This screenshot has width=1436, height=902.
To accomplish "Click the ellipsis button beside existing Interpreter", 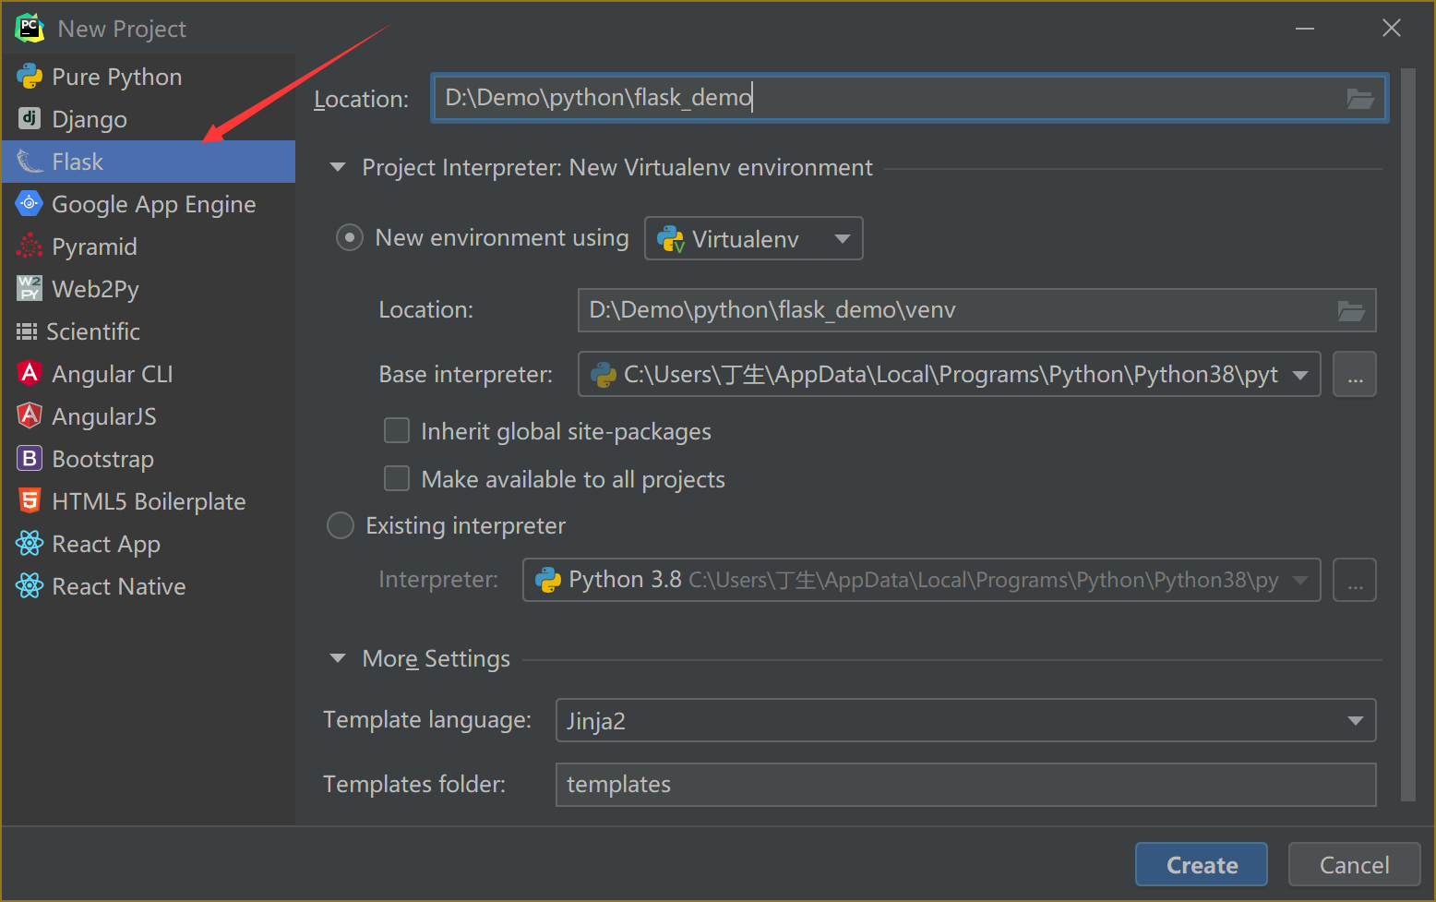I will [1355, 580].
